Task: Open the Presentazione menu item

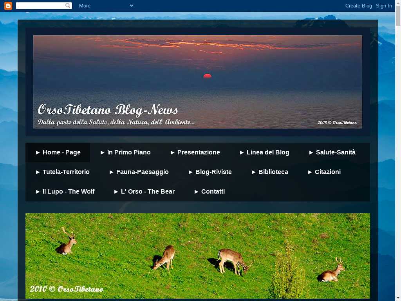Action: 195,152
